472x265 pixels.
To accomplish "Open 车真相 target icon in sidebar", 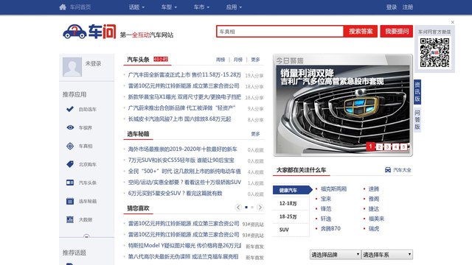I will pos(70,146).
